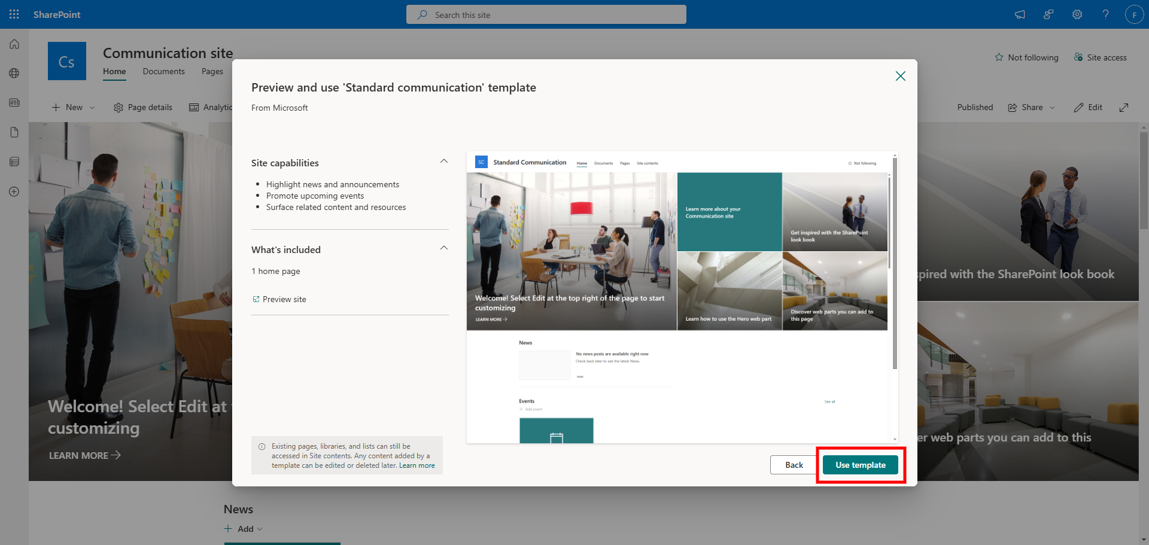Image resolution: width=1149 pixels, height=545 pixels.
Task: Click the Back button
Action: tap(794, 465)
